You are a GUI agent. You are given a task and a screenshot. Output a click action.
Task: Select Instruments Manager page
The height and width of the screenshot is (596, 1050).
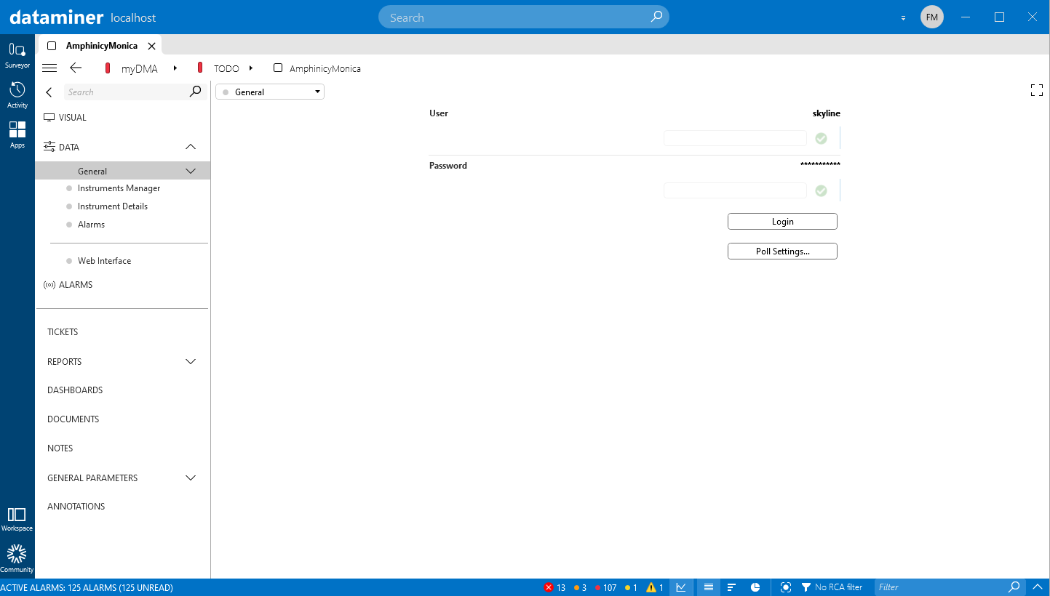click(x=119, y=188)
